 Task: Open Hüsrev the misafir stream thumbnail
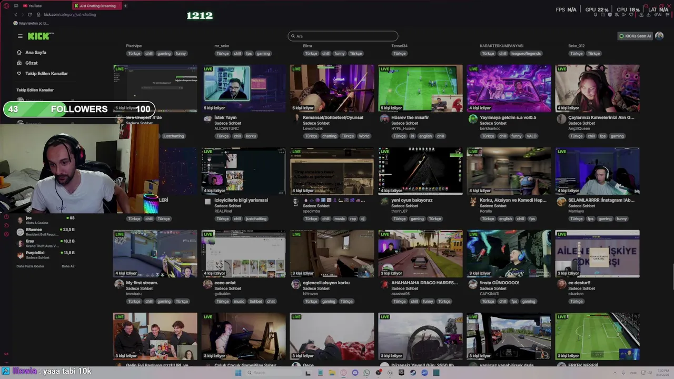420,88
